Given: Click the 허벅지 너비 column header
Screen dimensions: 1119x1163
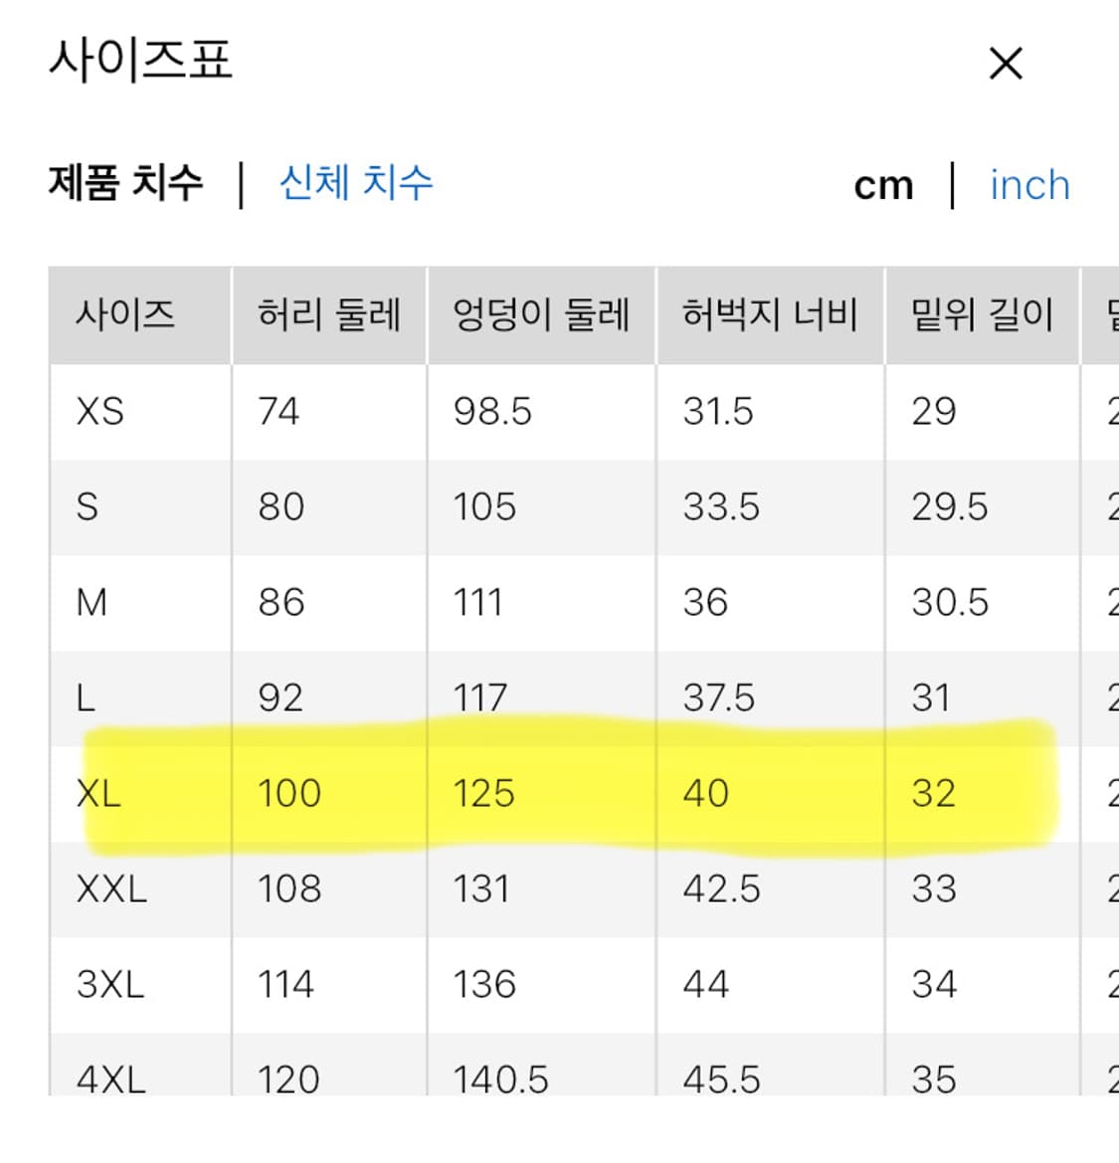Looking at the screenshot, I should tap(769, 313).
